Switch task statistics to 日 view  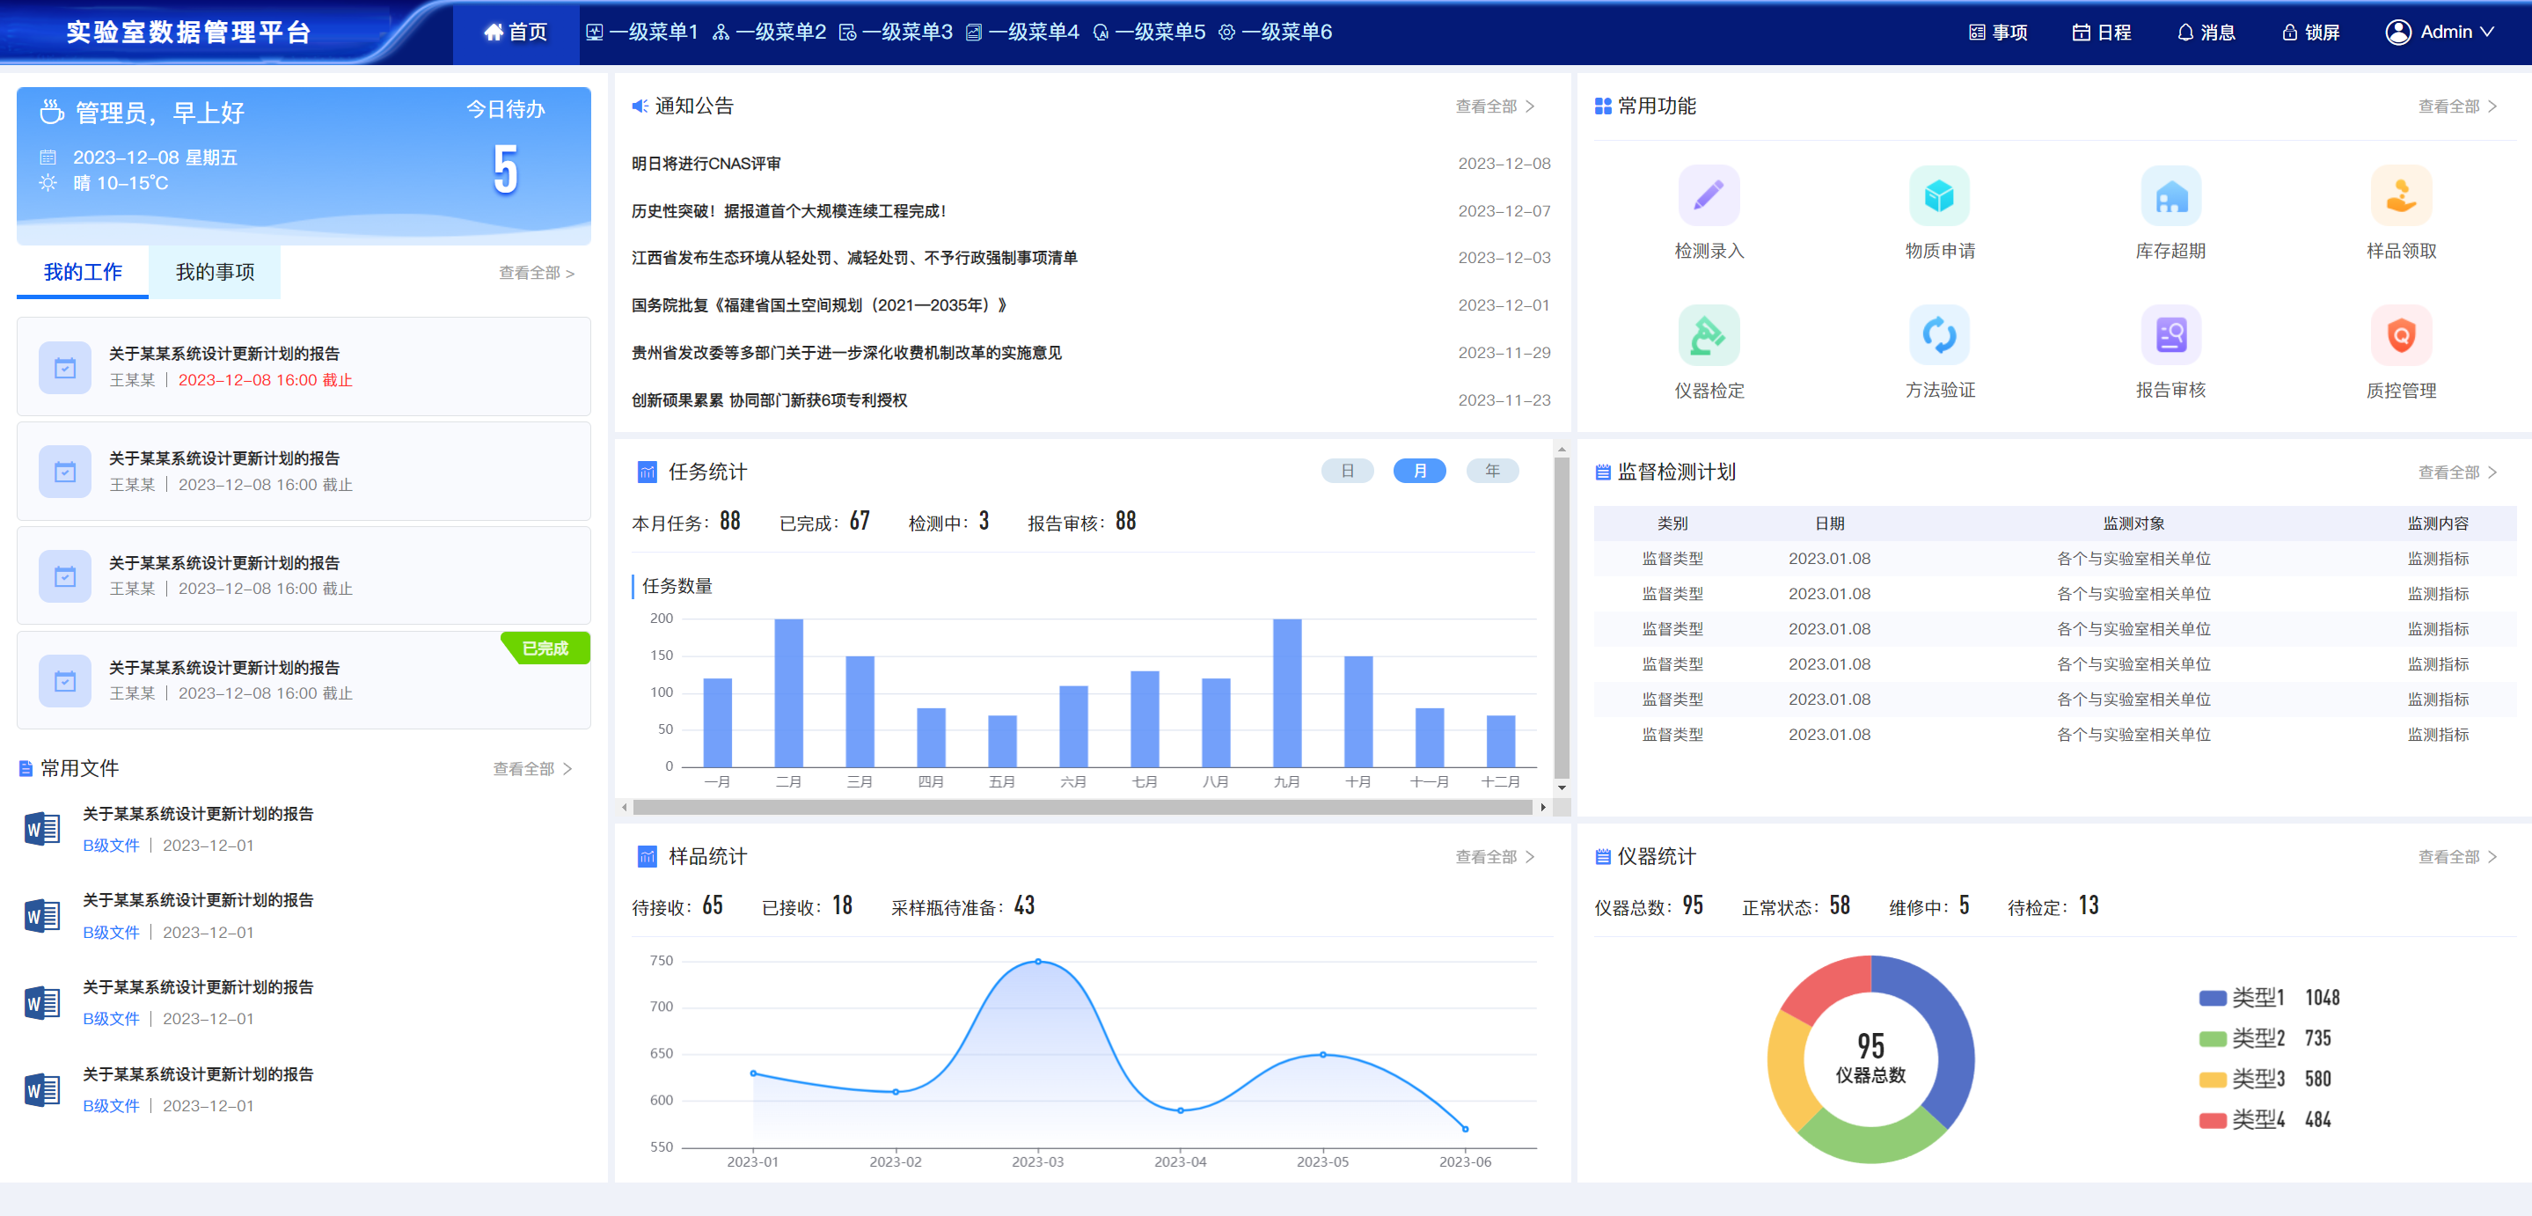click(x=1347, y=471)
